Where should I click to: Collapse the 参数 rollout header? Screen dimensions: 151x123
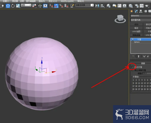(x=141, y=63)
